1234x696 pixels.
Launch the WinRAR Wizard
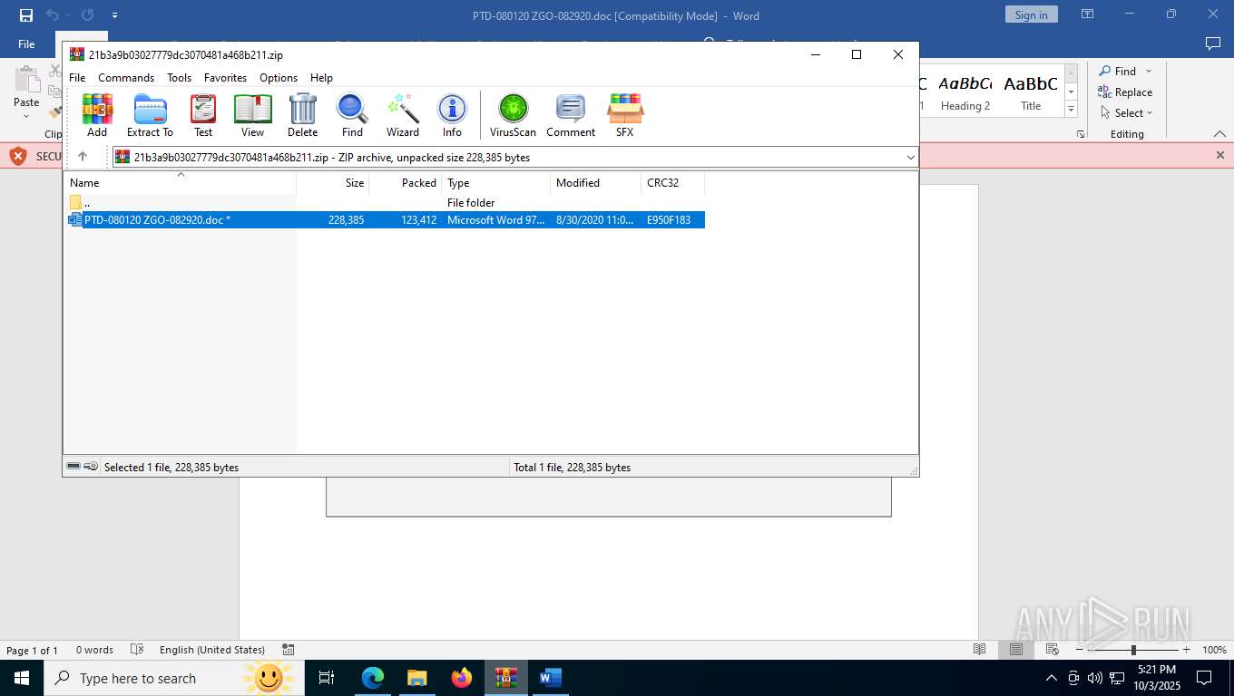tap(403, 115)
